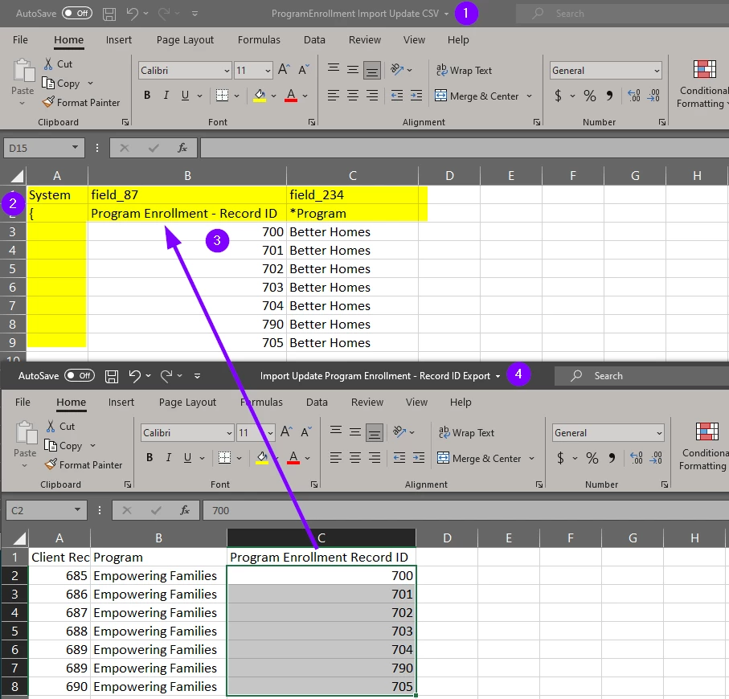The height and width of the screenshot is (699, 729).
Task: Click Cut in top window clipboard group
Action: pos(59,64)
